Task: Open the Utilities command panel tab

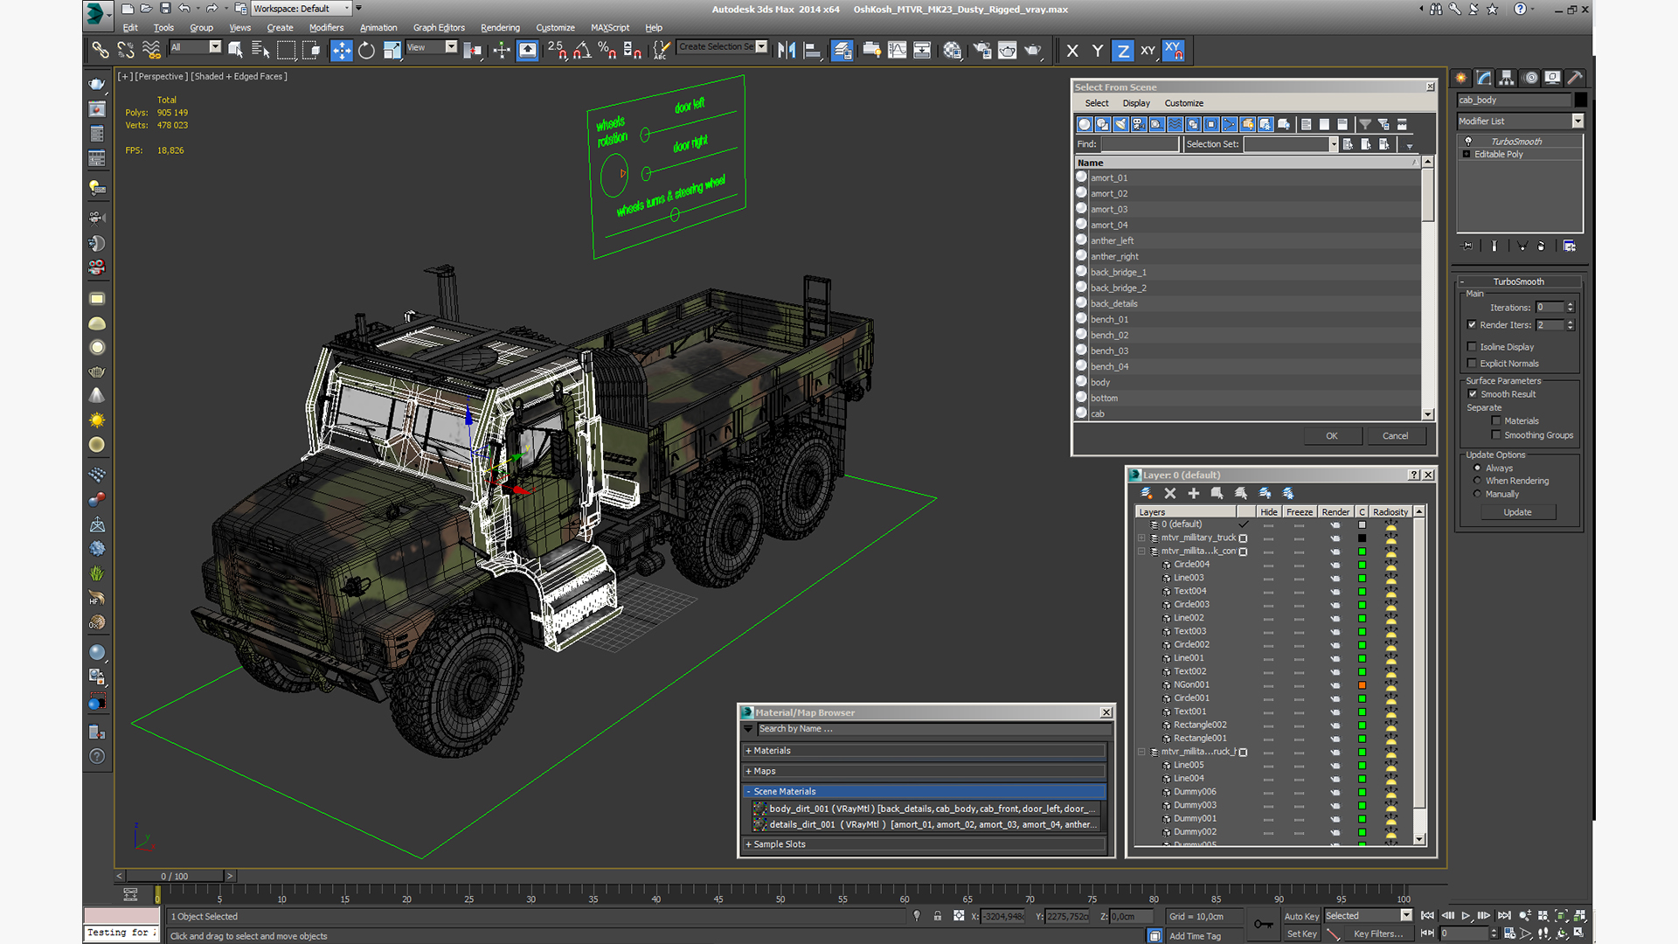Action: 1575,78
